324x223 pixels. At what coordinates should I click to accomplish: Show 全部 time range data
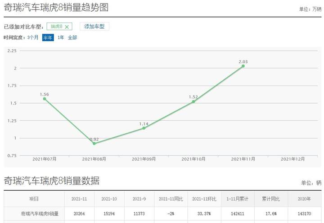click(x=72, y=38)
